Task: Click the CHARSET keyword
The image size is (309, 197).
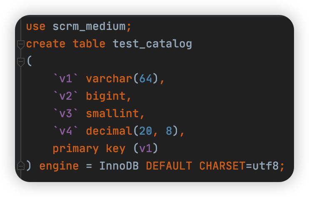Action: [222, 166]
